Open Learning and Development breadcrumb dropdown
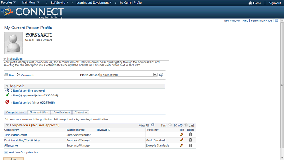The image size is (284, 160). [x=94, y=3]
